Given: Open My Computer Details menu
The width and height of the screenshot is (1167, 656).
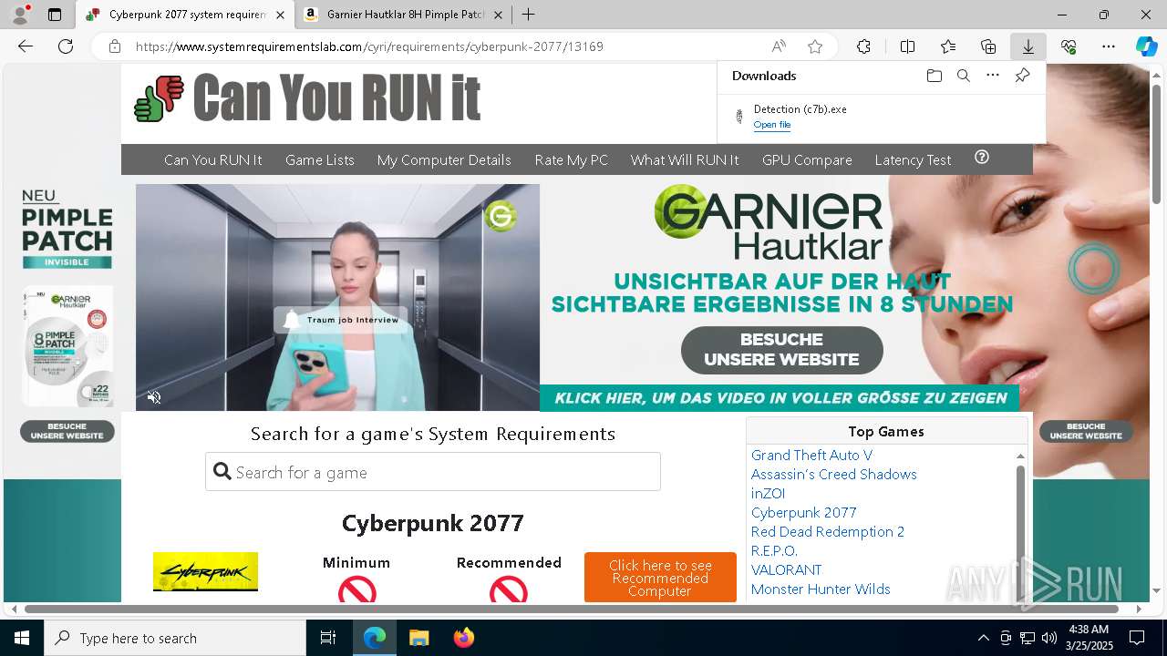Looking at the screenshot, I should pos(444,159).
